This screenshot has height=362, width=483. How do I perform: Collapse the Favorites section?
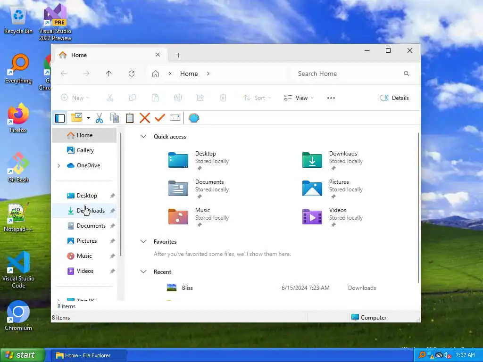coord(143,242)
